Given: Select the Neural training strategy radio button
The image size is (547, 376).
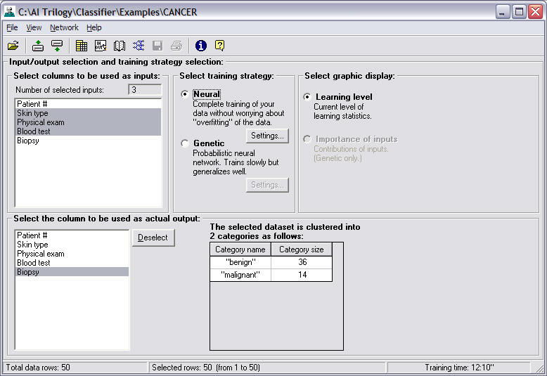Looking at the screenshot, I should click(x=185, y=94).
